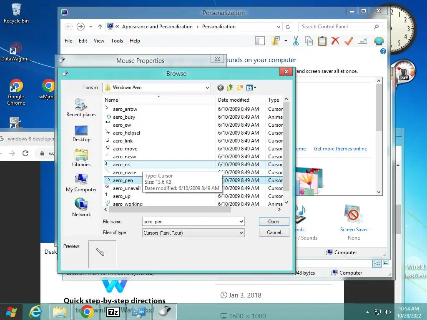
Task: Open the File menu in Personalization
Action: (68, 41)
